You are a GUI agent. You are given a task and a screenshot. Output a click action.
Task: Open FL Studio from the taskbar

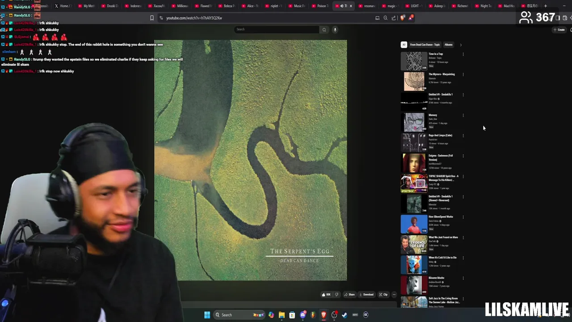point(313,315)
